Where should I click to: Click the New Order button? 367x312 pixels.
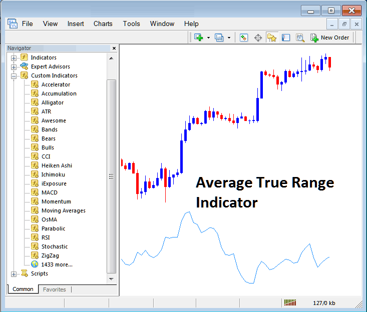(x=330, y=37)
